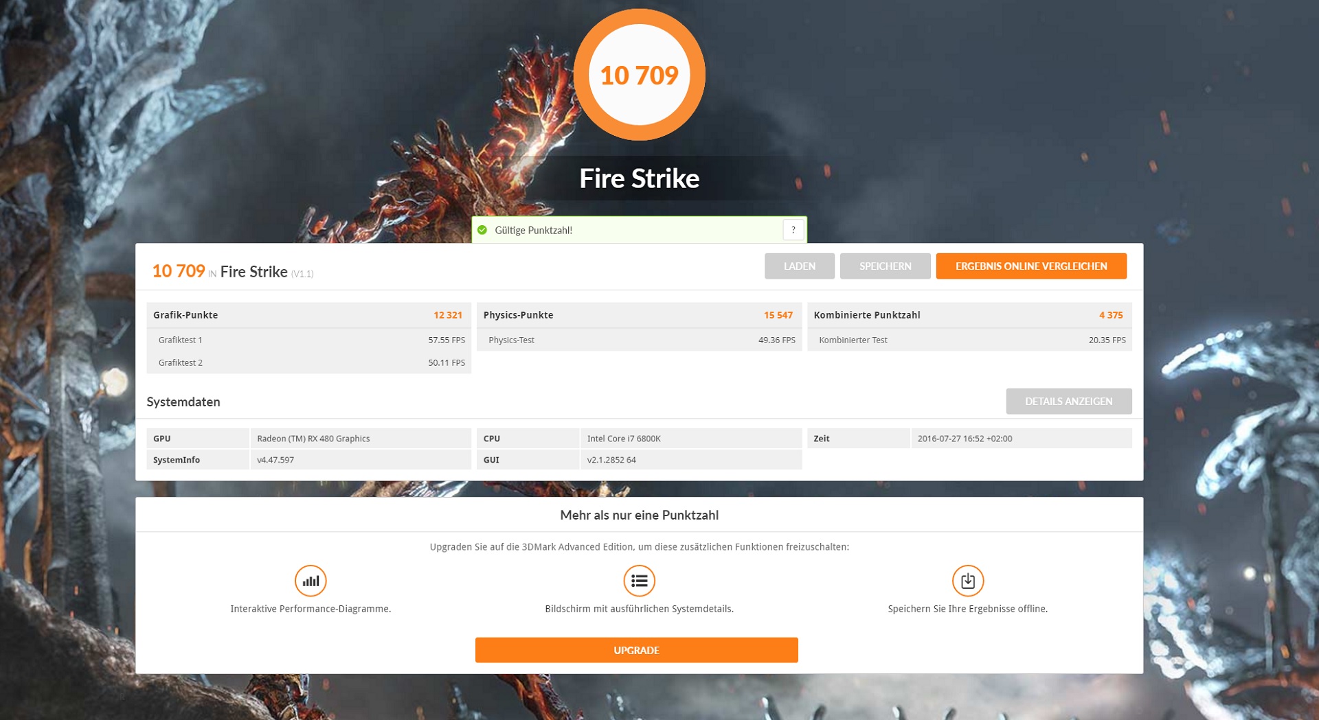Click the Grafiktest 1 result row

[x=308, y=340]
